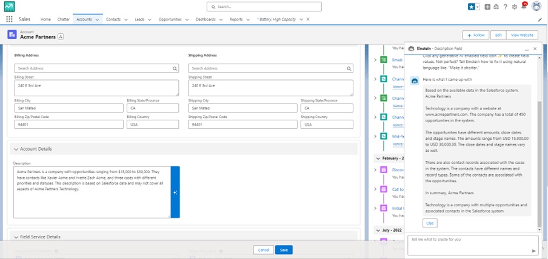
Task: Select the Contacts tab
Action: tap(113, 19)
